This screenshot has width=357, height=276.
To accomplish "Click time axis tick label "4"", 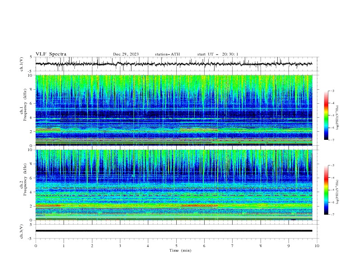I will 148,246.
